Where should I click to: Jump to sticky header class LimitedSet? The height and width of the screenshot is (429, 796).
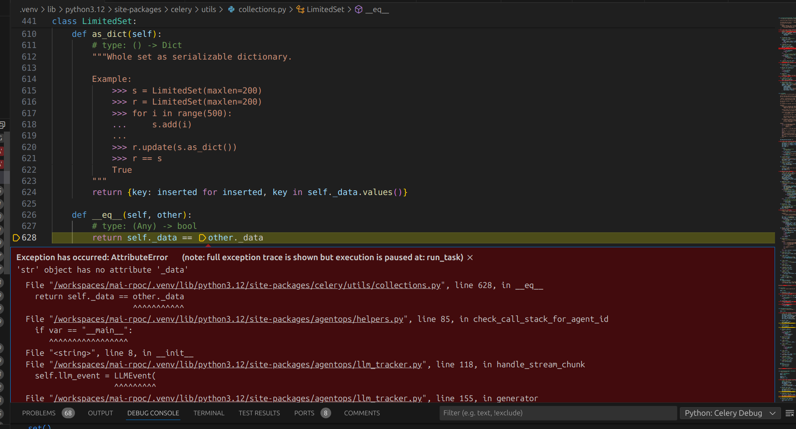[x=94, y=21]
